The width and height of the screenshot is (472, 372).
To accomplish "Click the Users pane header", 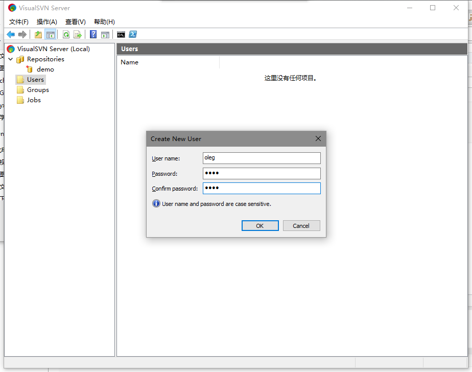I will click(x=292, y=49).
